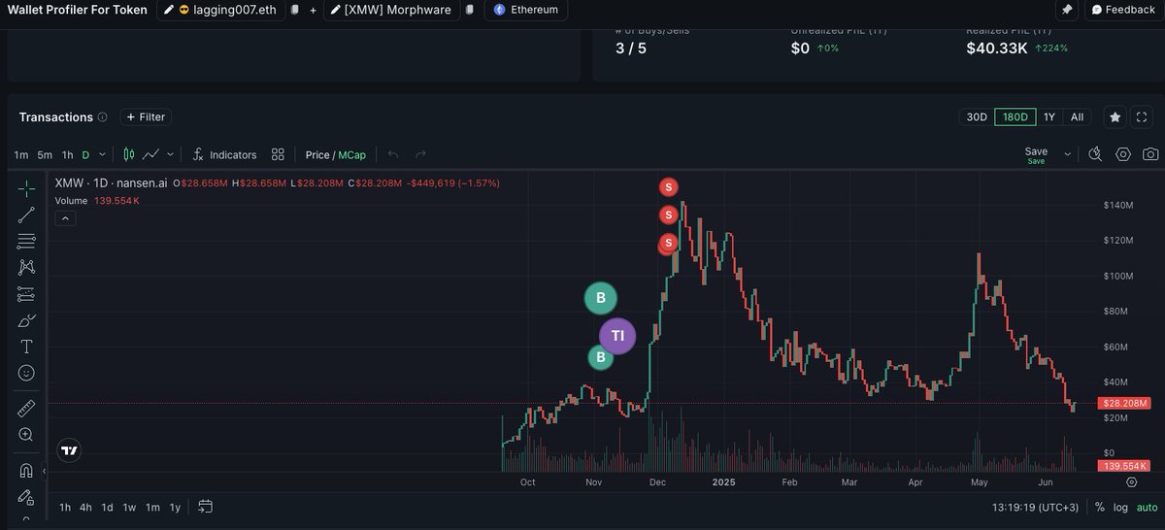The width and height of the screenshot is (1165, 530).
Task: Select the crosshair cursor tool
Action: [x=26, y=188]
